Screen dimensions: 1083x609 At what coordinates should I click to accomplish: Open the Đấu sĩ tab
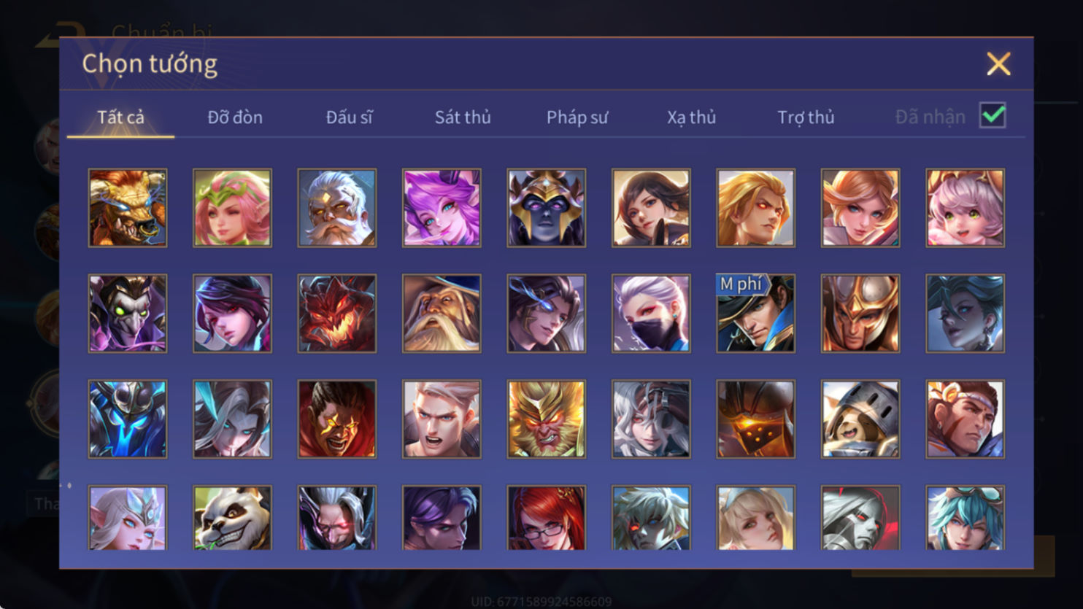coord(349,117)
